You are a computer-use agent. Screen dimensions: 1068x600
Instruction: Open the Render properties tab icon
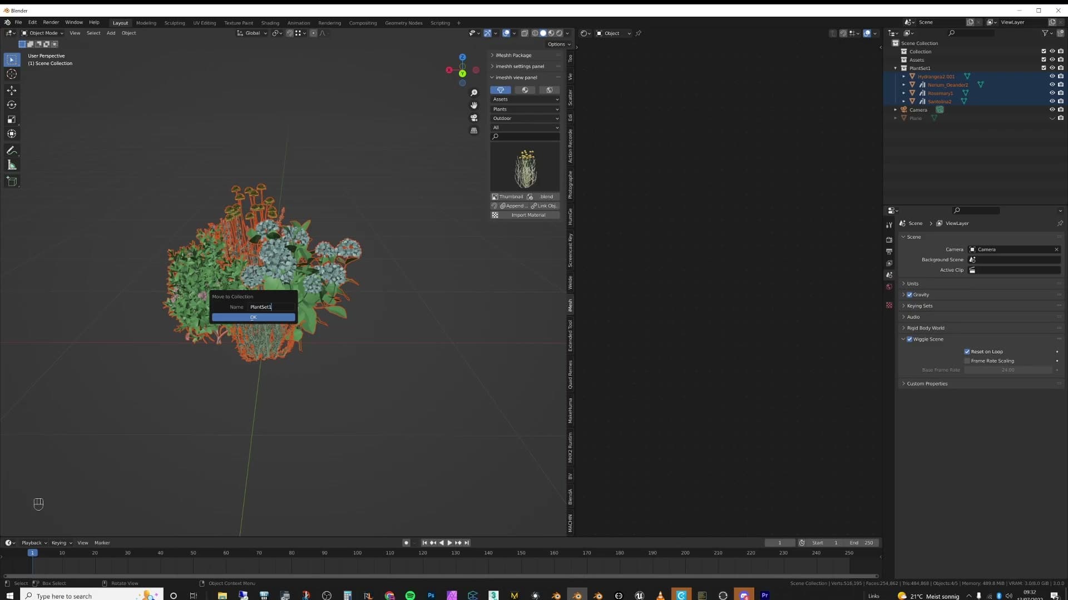click(889, 239)
